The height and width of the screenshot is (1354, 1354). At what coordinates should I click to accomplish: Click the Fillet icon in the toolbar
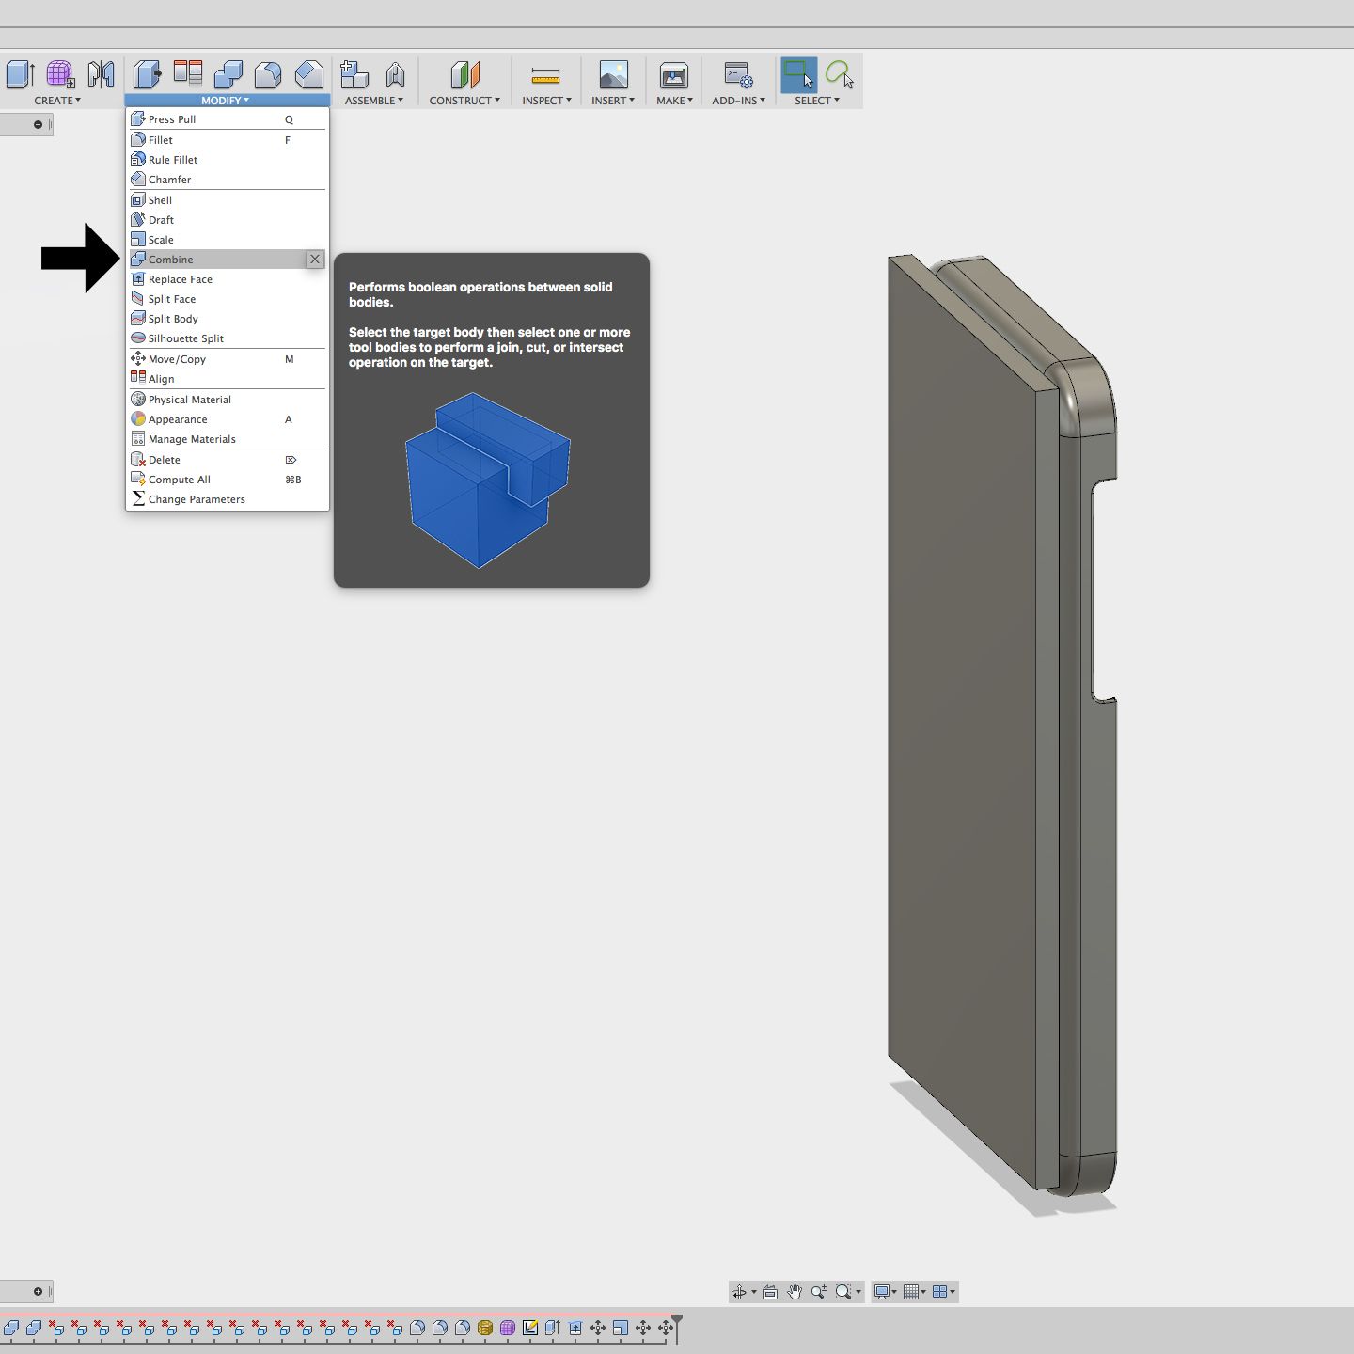(268, 74)
